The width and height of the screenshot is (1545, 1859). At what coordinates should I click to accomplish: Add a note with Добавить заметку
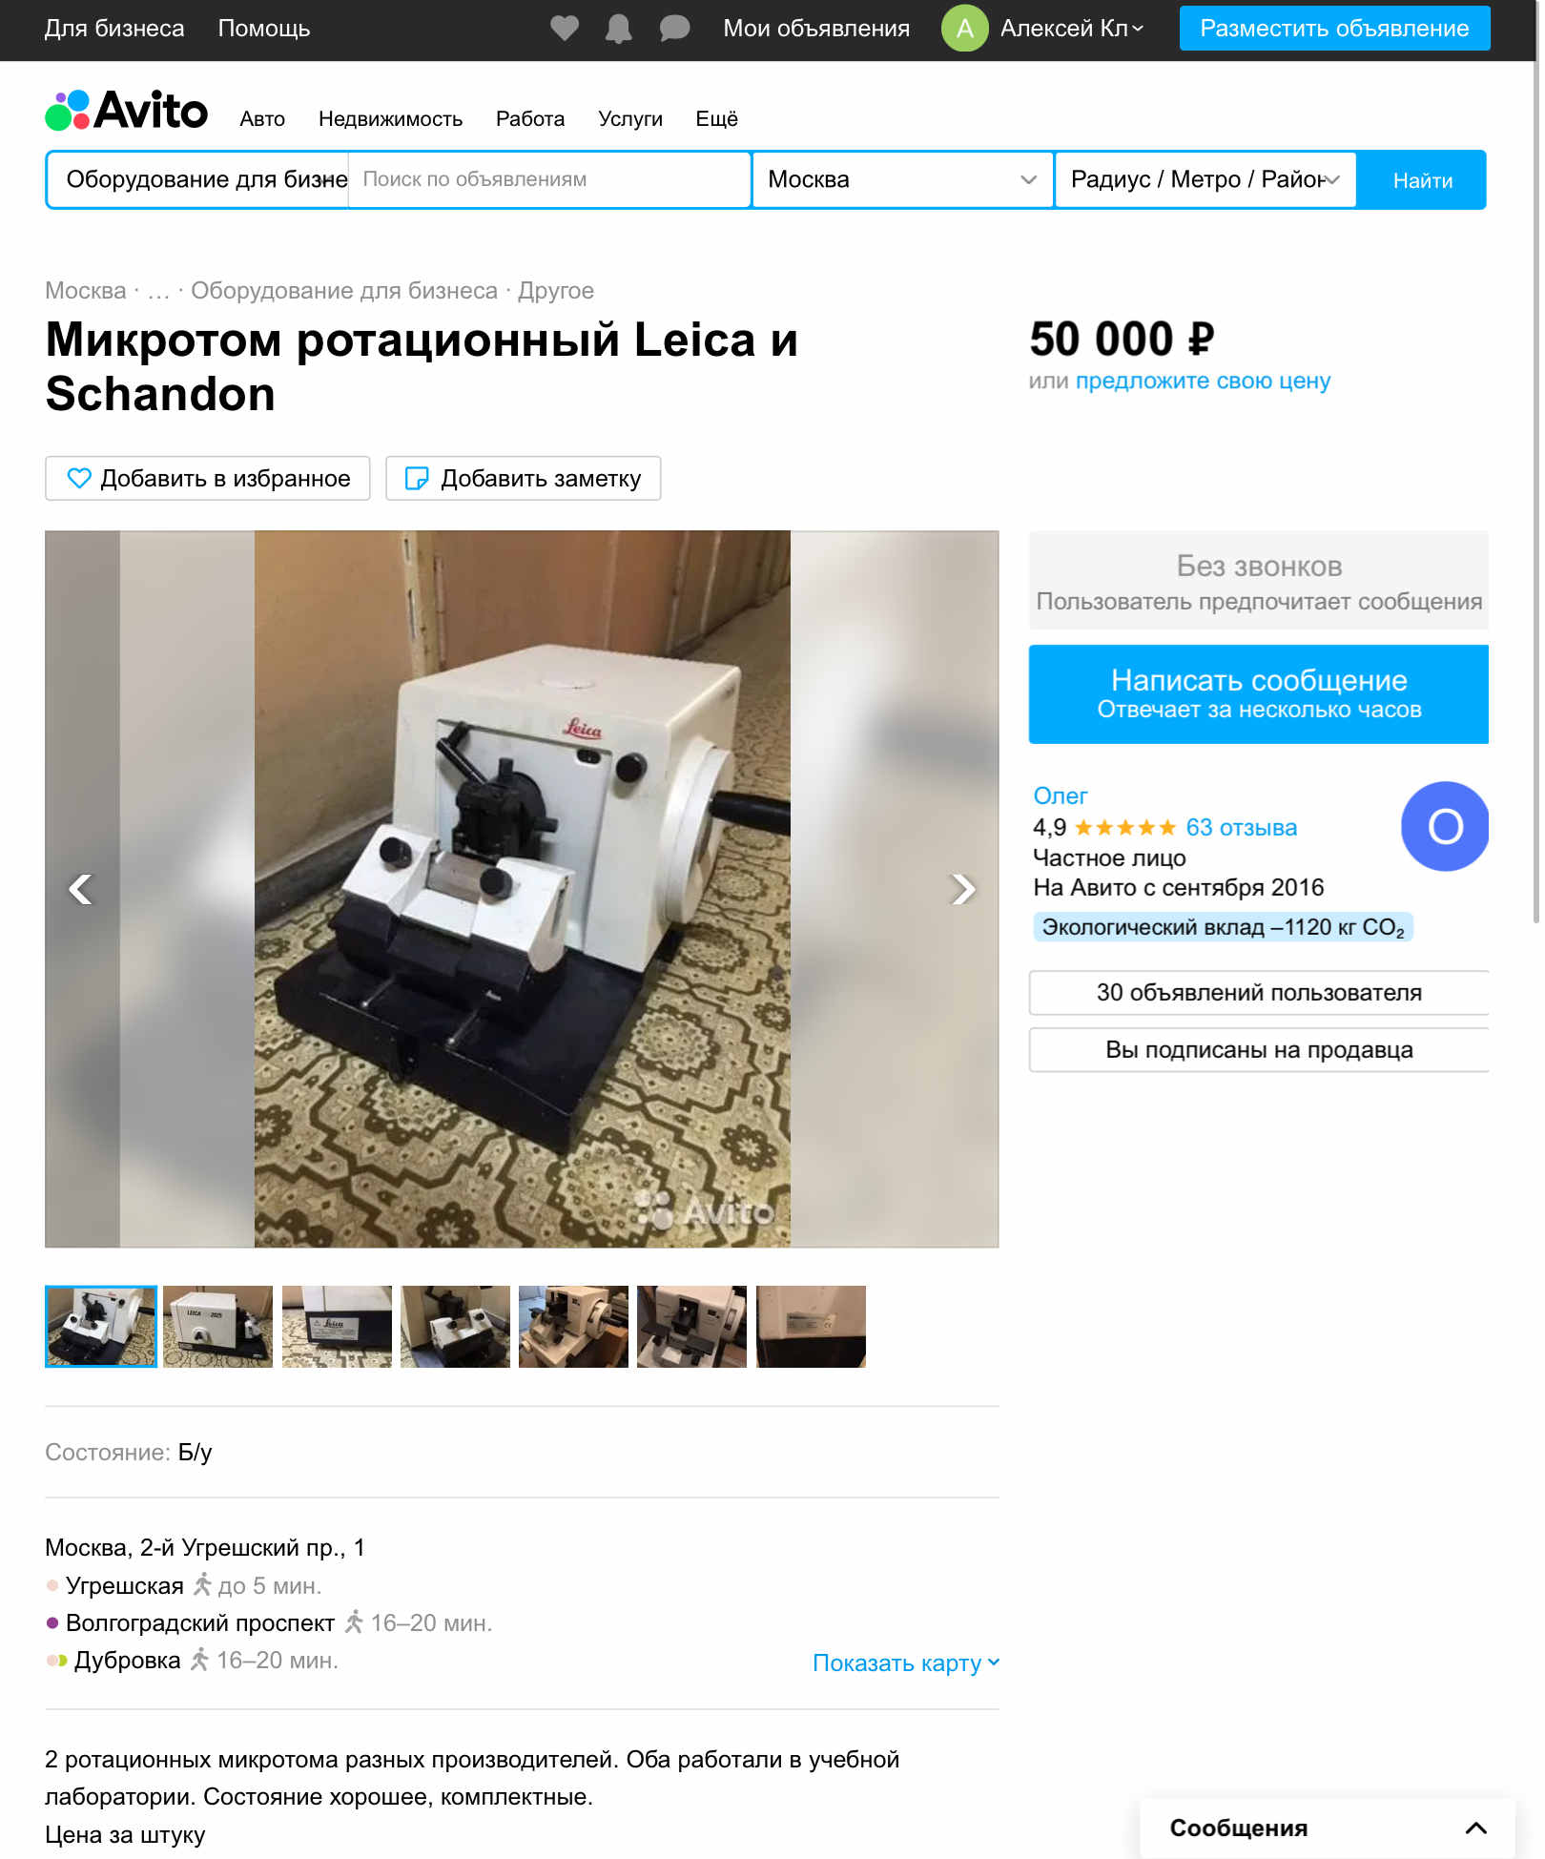click(x=525, y=480)
